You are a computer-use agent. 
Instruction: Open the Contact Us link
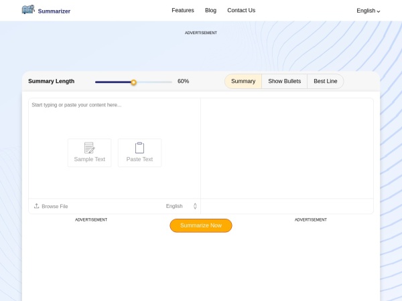click(241, 11)
